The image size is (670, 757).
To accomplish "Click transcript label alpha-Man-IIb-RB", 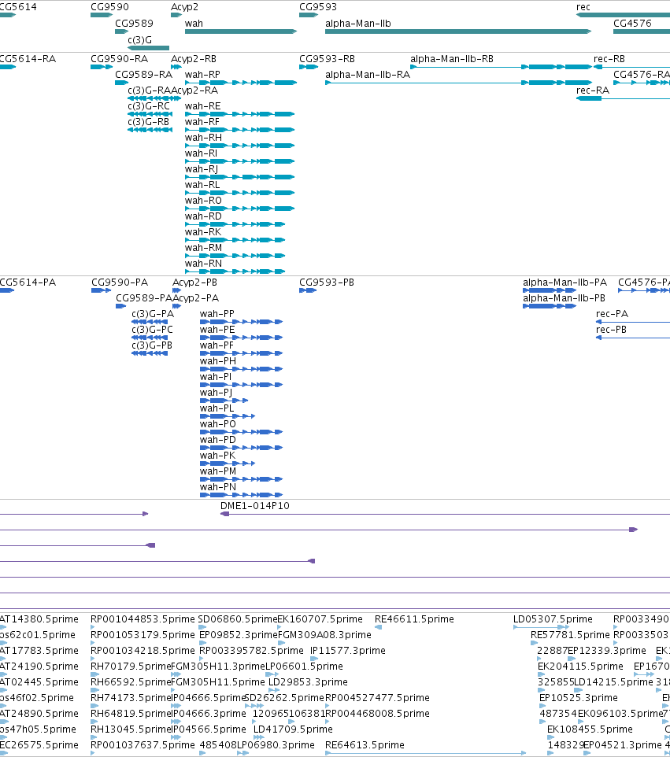I will point(452,59).
